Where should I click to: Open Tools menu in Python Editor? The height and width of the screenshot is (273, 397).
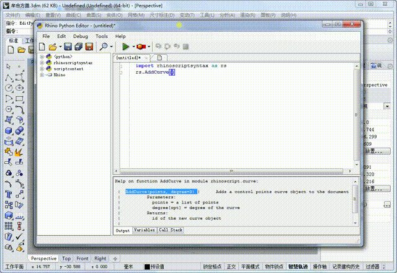click(x=102, y=36)
